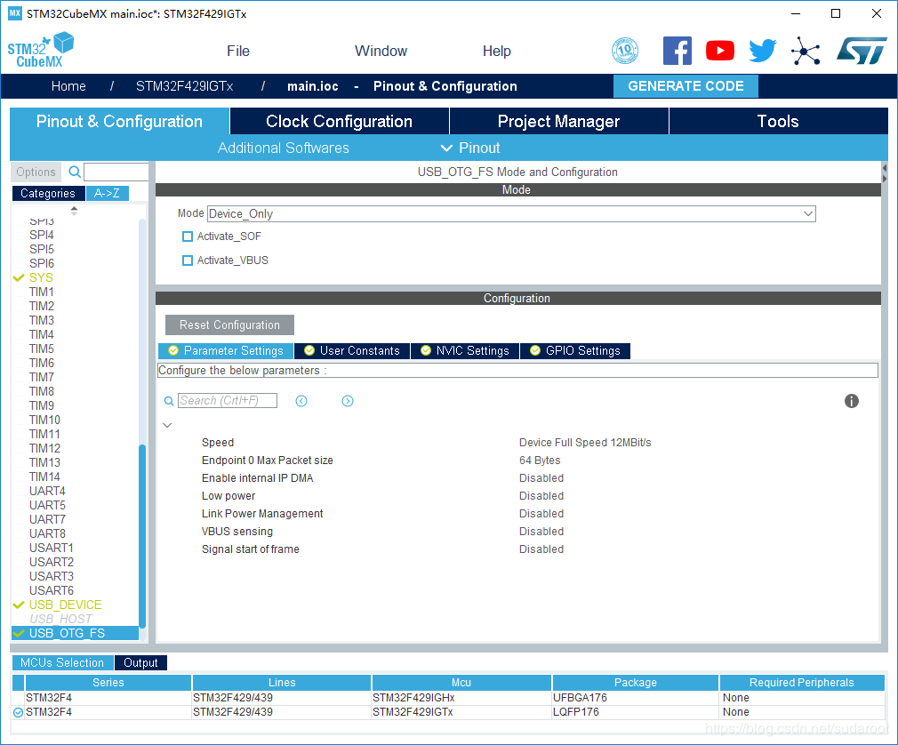Enable the Activate_VBUS checkbox
Image resolution: width=898 pixels, height=745 pixels.
click(188, 260)
